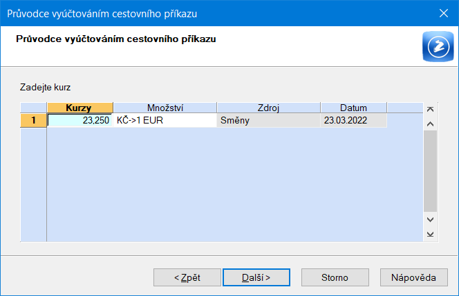Viewport: 459px width, 296px height.
Task: Click the Datum column header
Action: click(354, 108)
